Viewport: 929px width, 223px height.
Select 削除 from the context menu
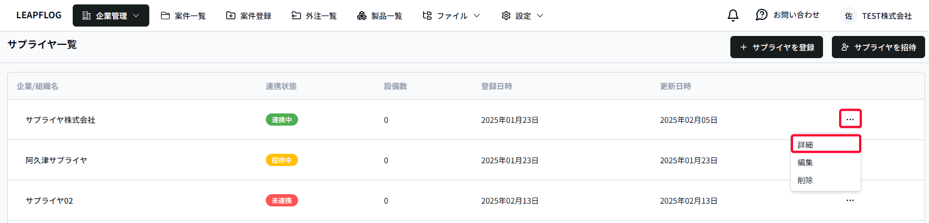pyautogui.click(x=805, y=180)
